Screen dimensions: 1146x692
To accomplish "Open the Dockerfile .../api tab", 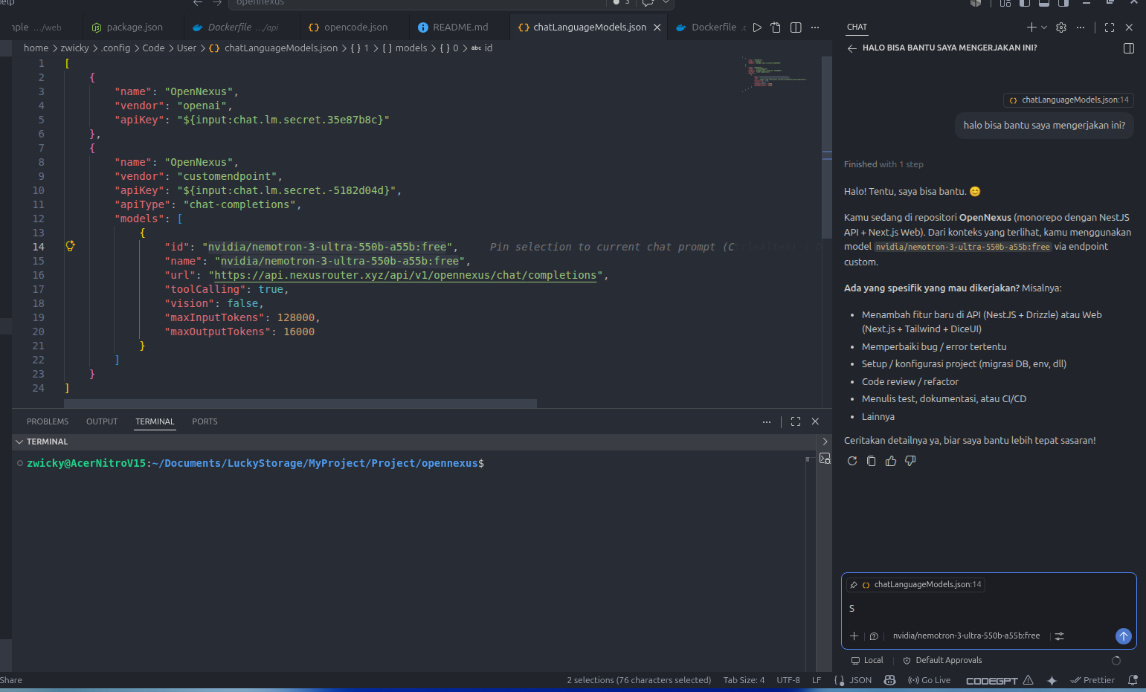I will click(x=236, y=28).
